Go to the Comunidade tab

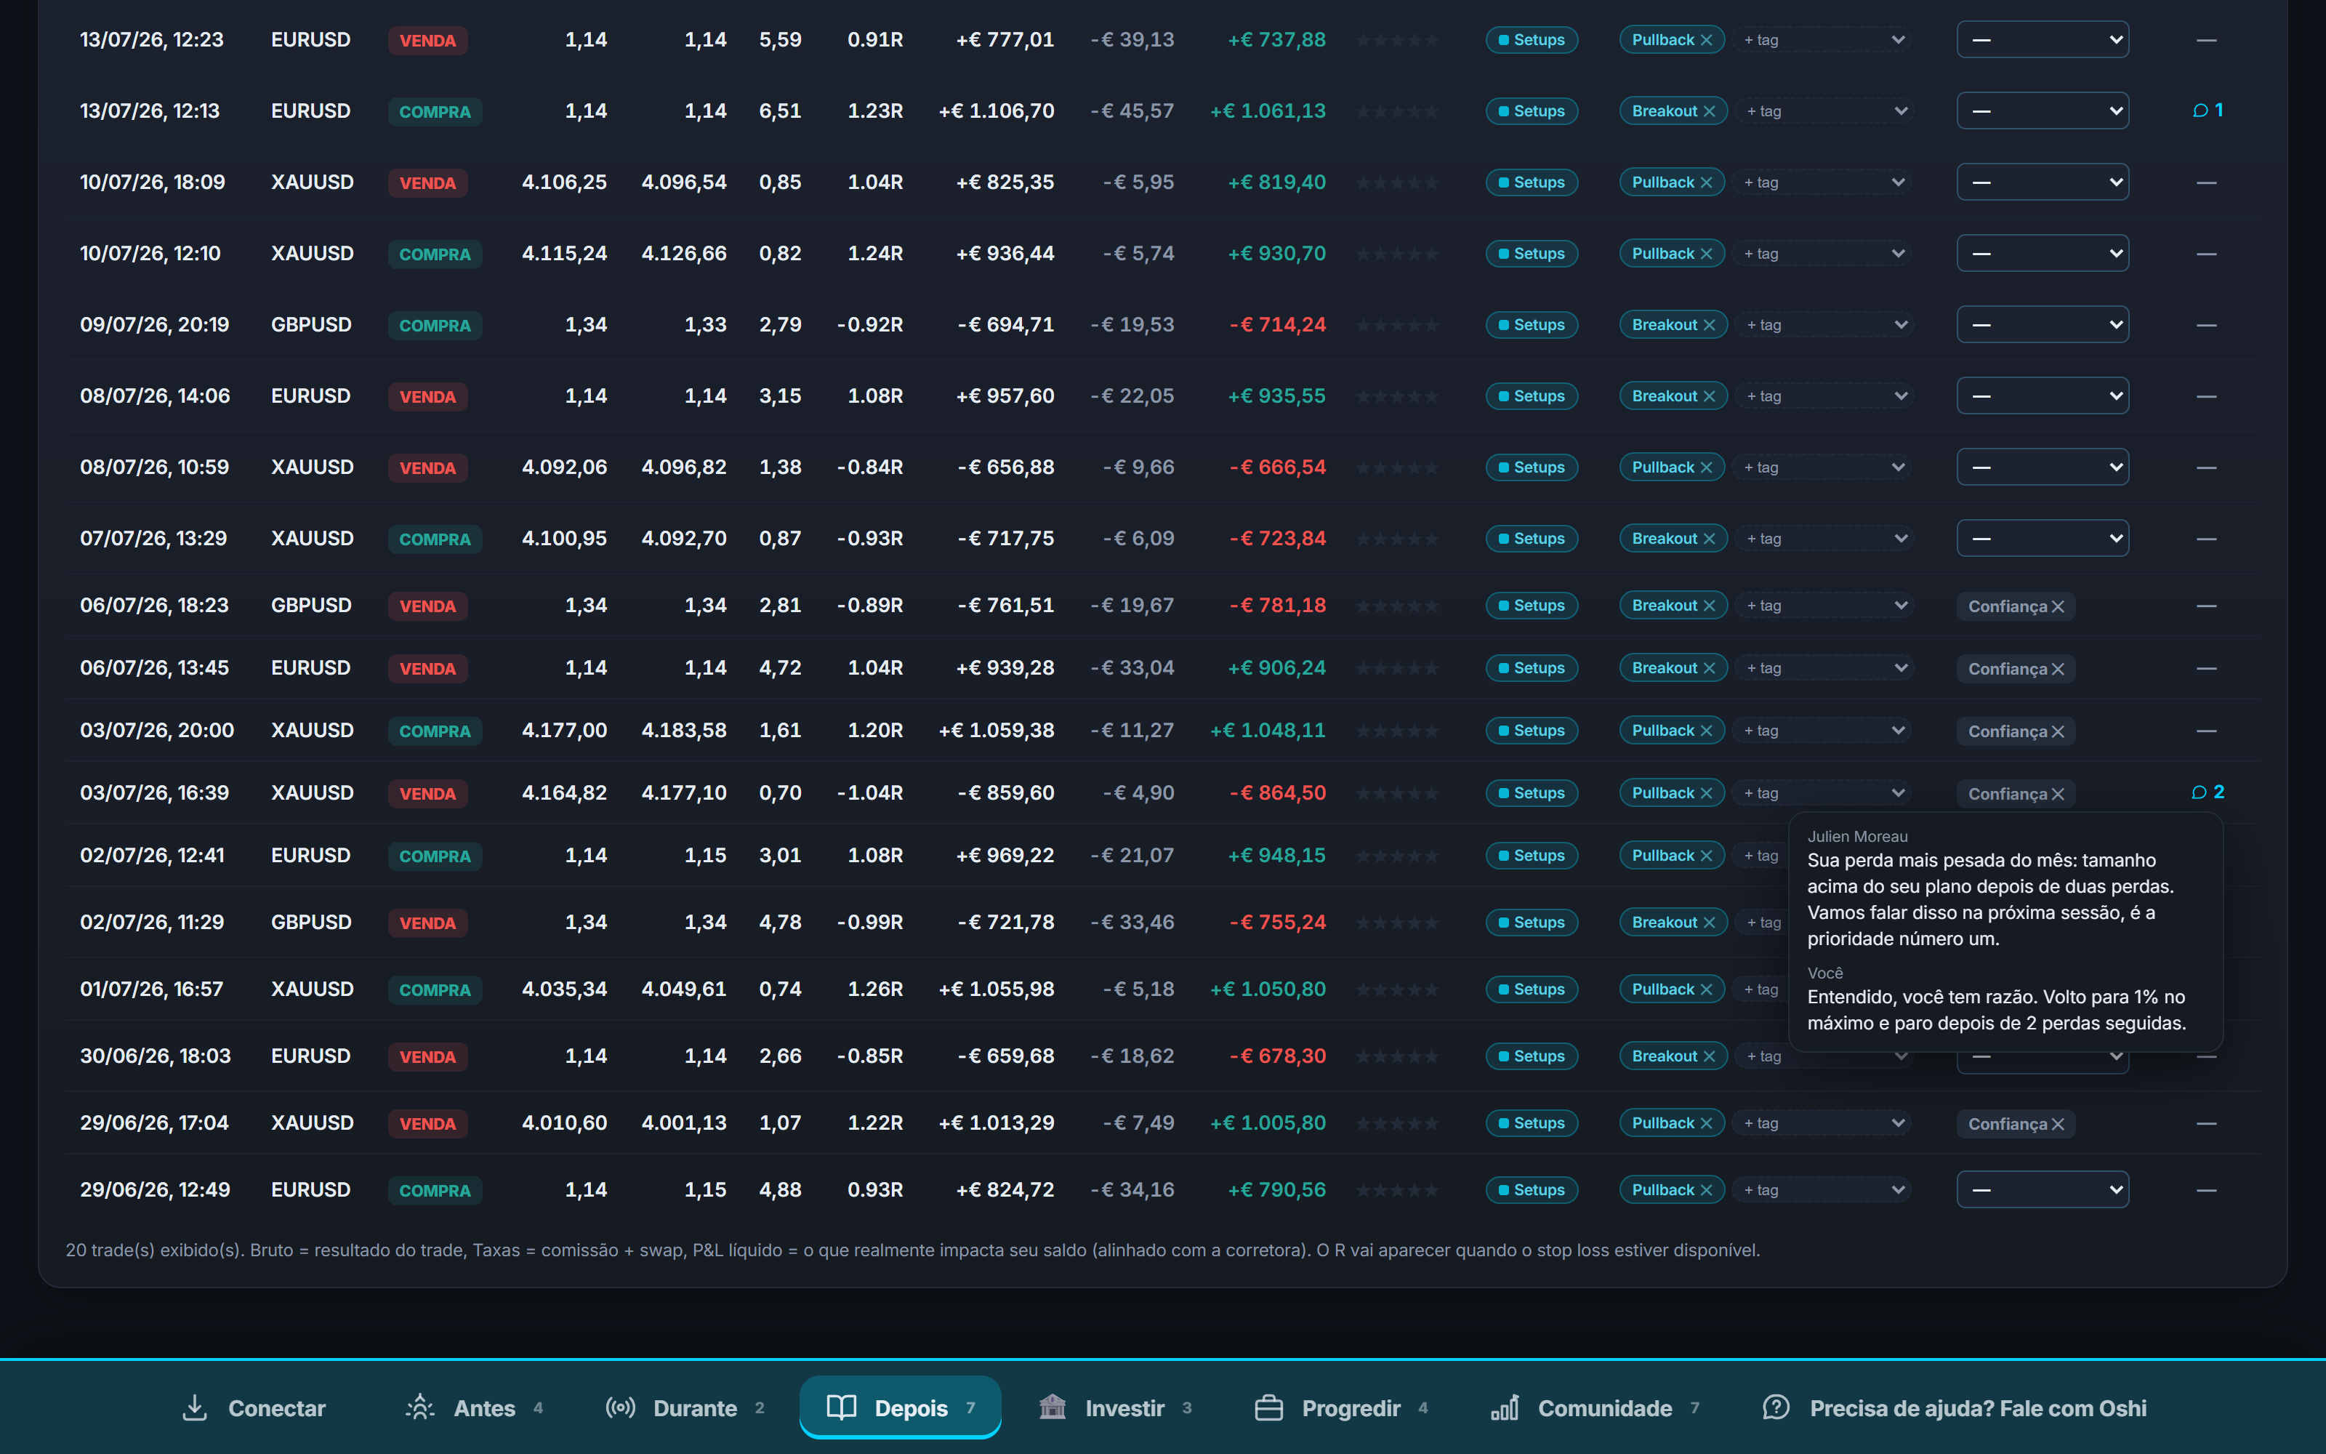1595,1408
